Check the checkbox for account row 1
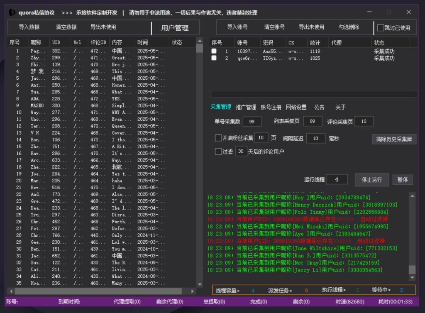The height and width of the screenshot is (313, 425). click(214, 51)
